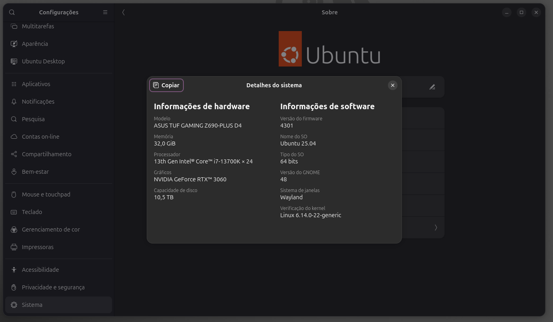Click the search magnifier icon in Configurações header

pyautogui.click(x=12, y=12)
